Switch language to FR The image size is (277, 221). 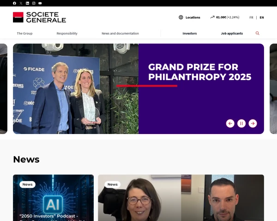point(251,17)
